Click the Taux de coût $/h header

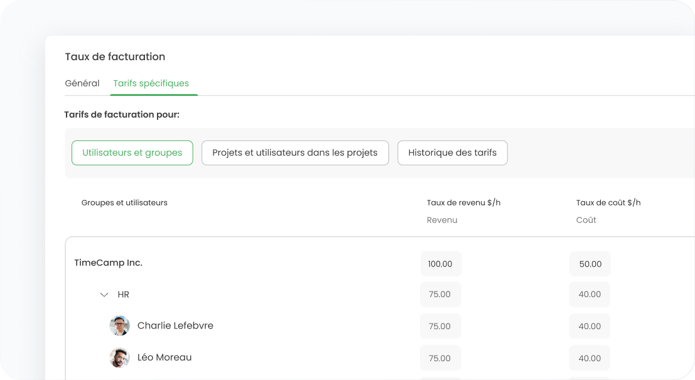608,203
